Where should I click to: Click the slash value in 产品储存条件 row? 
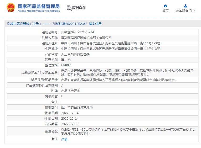tap(62, 86)
